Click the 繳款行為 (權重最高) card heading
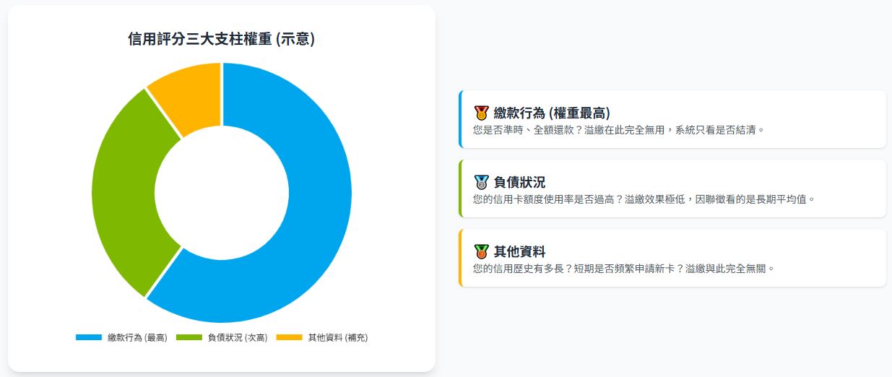The width and height of the screenshot is (892, 377). click(x=552, y=113)
